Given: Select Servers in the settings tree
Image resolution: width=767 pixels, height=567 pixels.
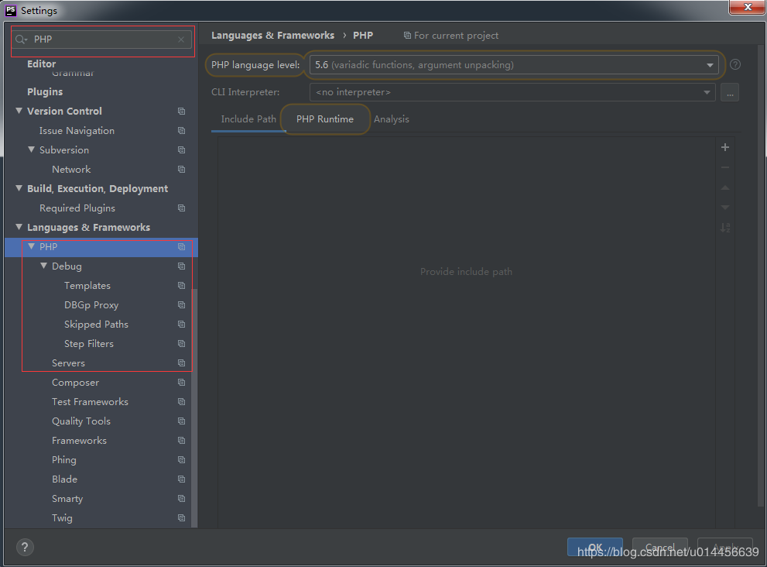Looking at the screenshot, I should coord(68,363).
